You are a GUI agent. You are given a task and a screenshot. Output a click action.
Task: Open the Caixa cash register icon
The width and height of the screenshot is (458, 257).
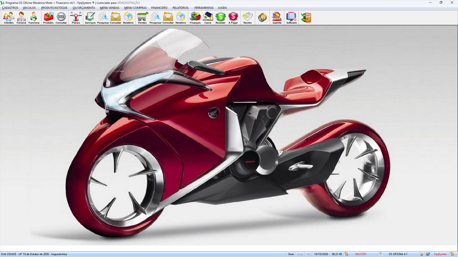click(208, 18)
